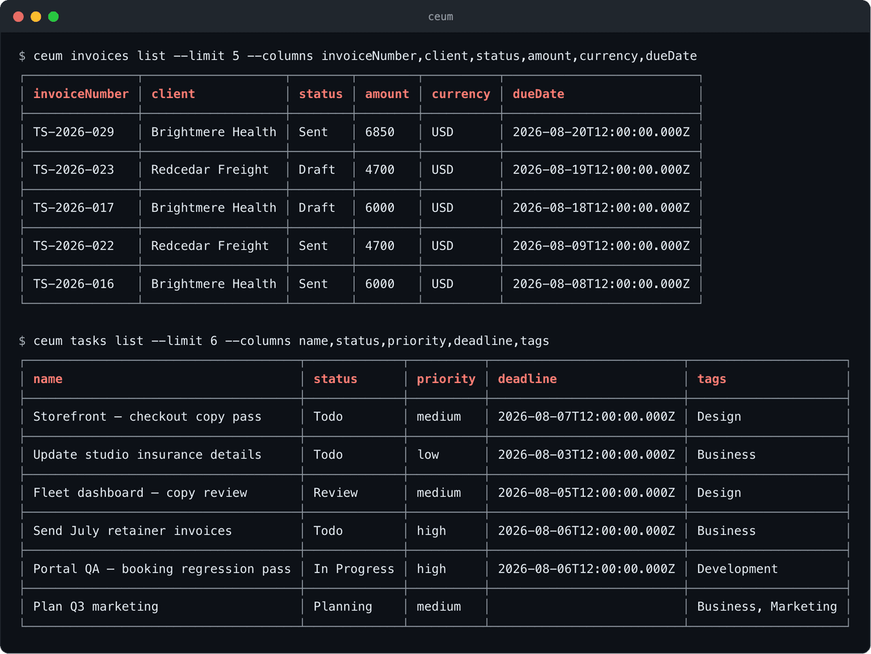Click the 'Business, Marketing' tags cell
The image size is (871, 654).
767,606
